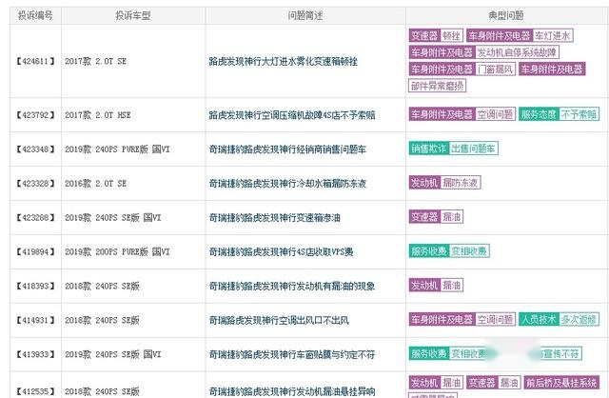Click the 多次返修 tag
This screenshot has height=398, width=609.
[579, 320]
